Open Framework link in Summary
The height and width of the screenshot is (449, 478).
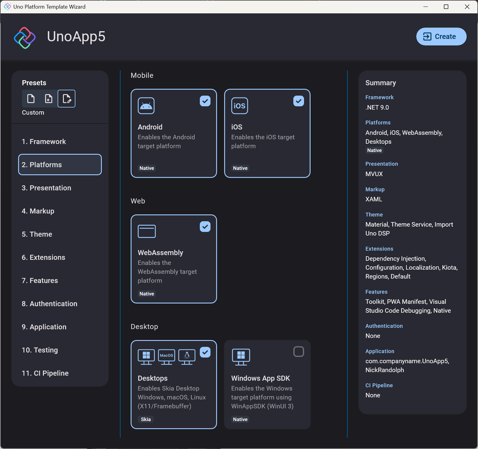(x=379, y=97)
